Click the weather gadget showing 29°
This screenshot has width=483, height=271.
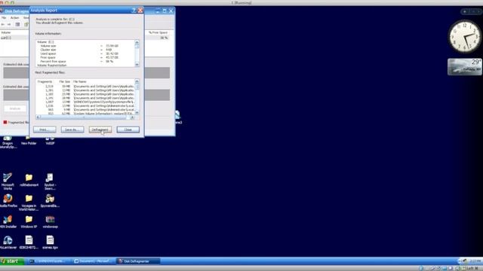click(x=465, y=67)
